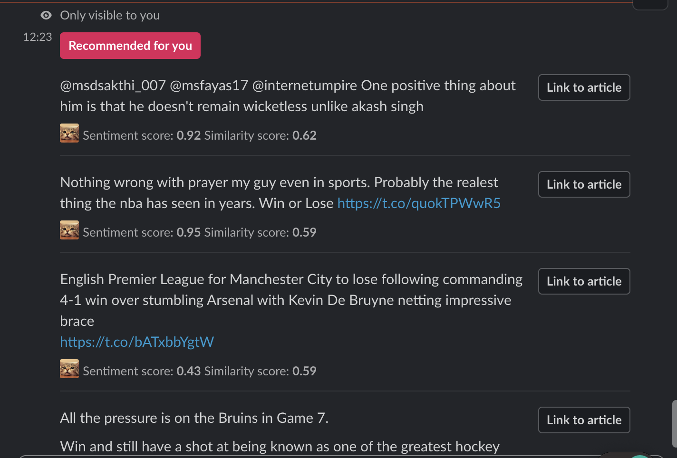677x458 pixels.
Task: Click the Only visible to you label
Action: coord(110,15)
